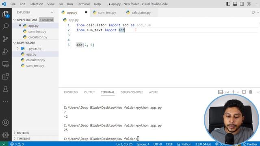Kill terminal with trash icon
This screenshot has height=146, width=260.
pos(250,92)
